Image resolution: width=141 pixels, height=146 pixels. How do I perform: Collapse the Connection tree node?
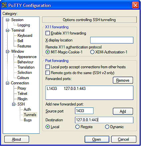7,83
